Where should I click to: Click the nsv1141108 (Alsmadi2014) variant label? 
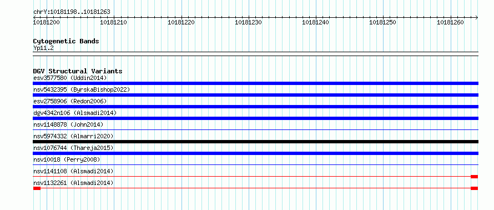pyautogui.click(x=73, y=171)
